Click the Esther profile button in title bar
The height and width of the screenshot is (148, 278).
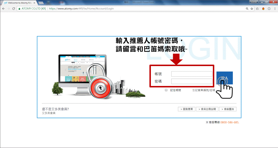pyautogui.click(x=254, y=2)
